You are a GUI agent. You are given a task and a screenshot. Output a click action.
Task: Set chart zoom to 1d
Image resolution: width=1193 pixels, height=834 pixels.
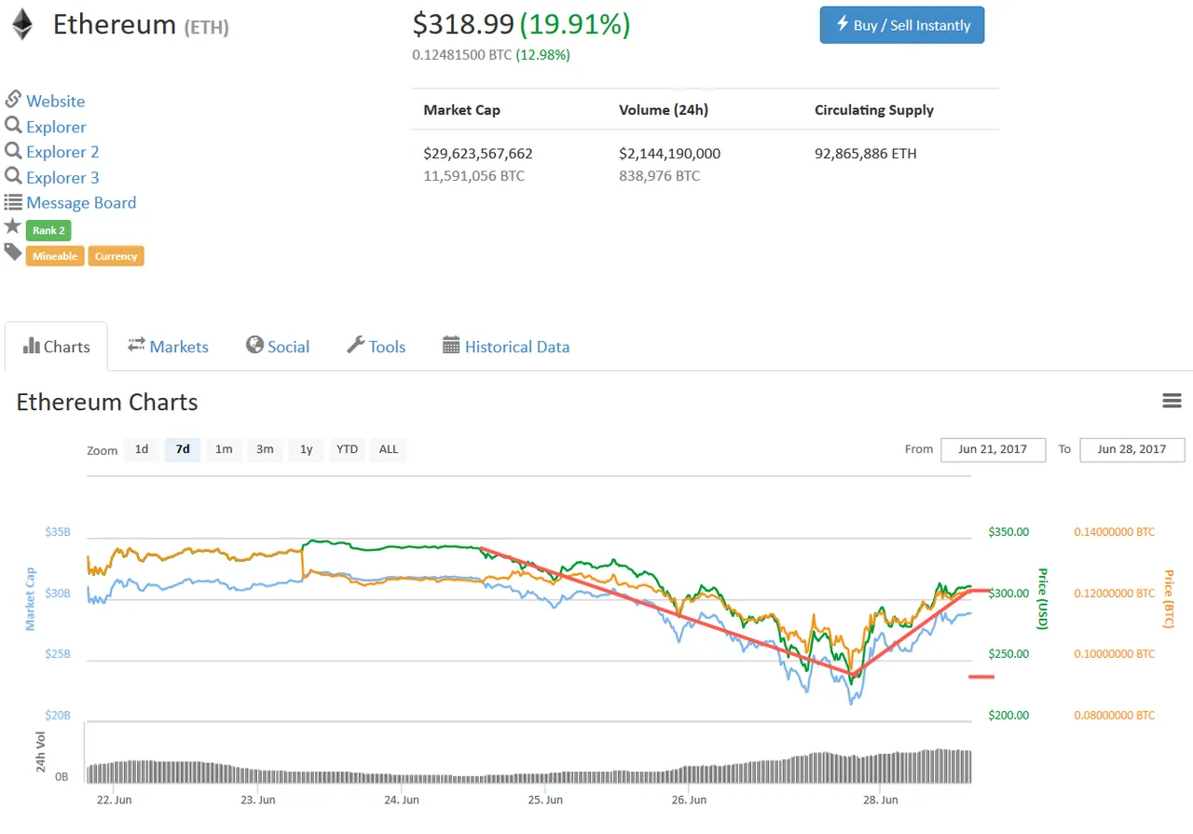tap(142, 449)
